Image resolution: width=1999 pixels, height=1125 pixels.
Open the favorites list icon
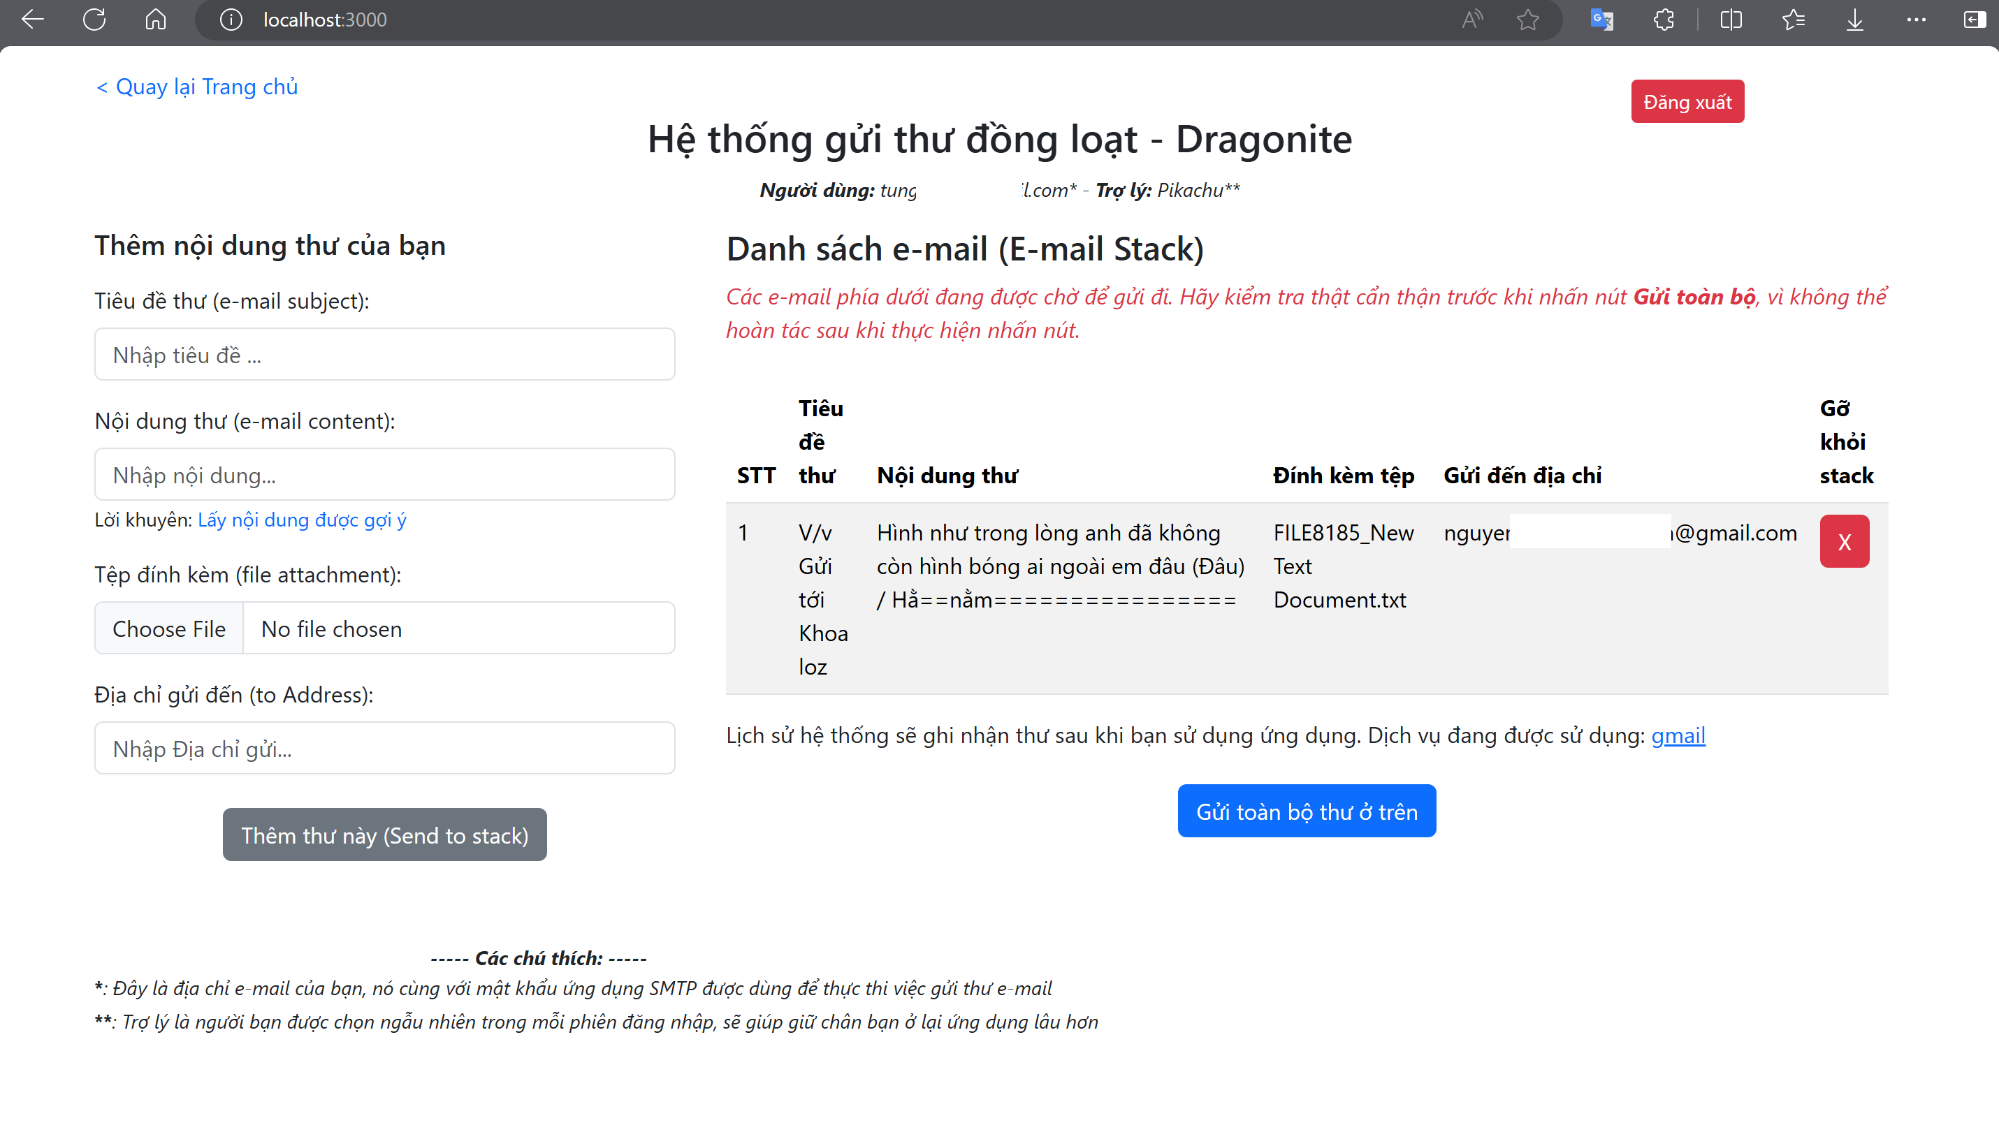coord(1793,20)
